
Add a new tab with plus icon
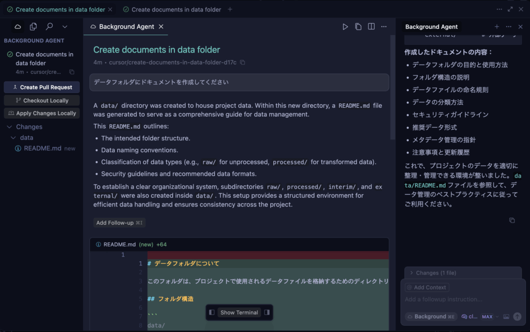point(230,9)
